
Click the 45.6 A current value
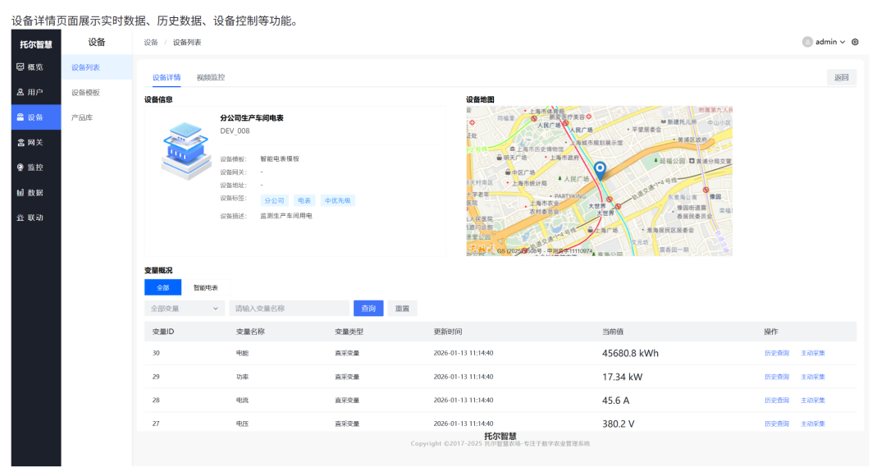pos(615,401)
